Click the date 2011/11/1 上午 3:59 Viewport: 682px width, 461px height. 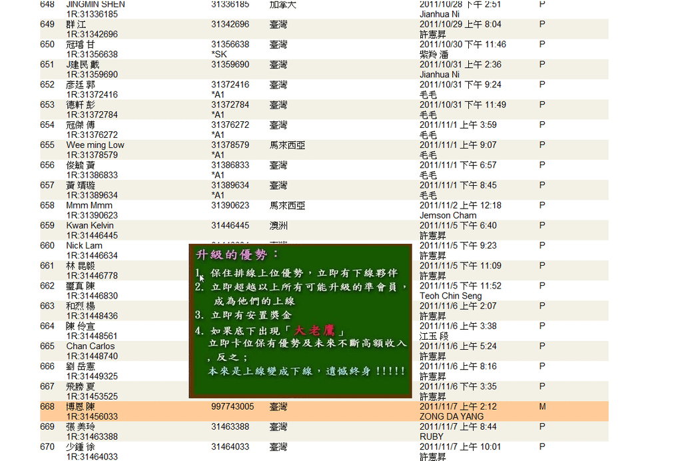(x=458, y=125)
